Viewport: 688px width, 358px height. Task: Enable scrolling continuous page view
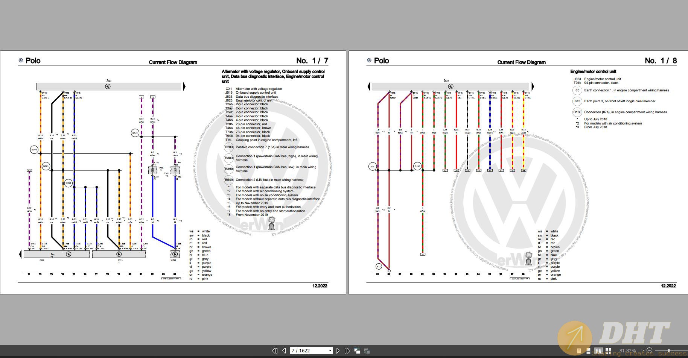(588, 351)
